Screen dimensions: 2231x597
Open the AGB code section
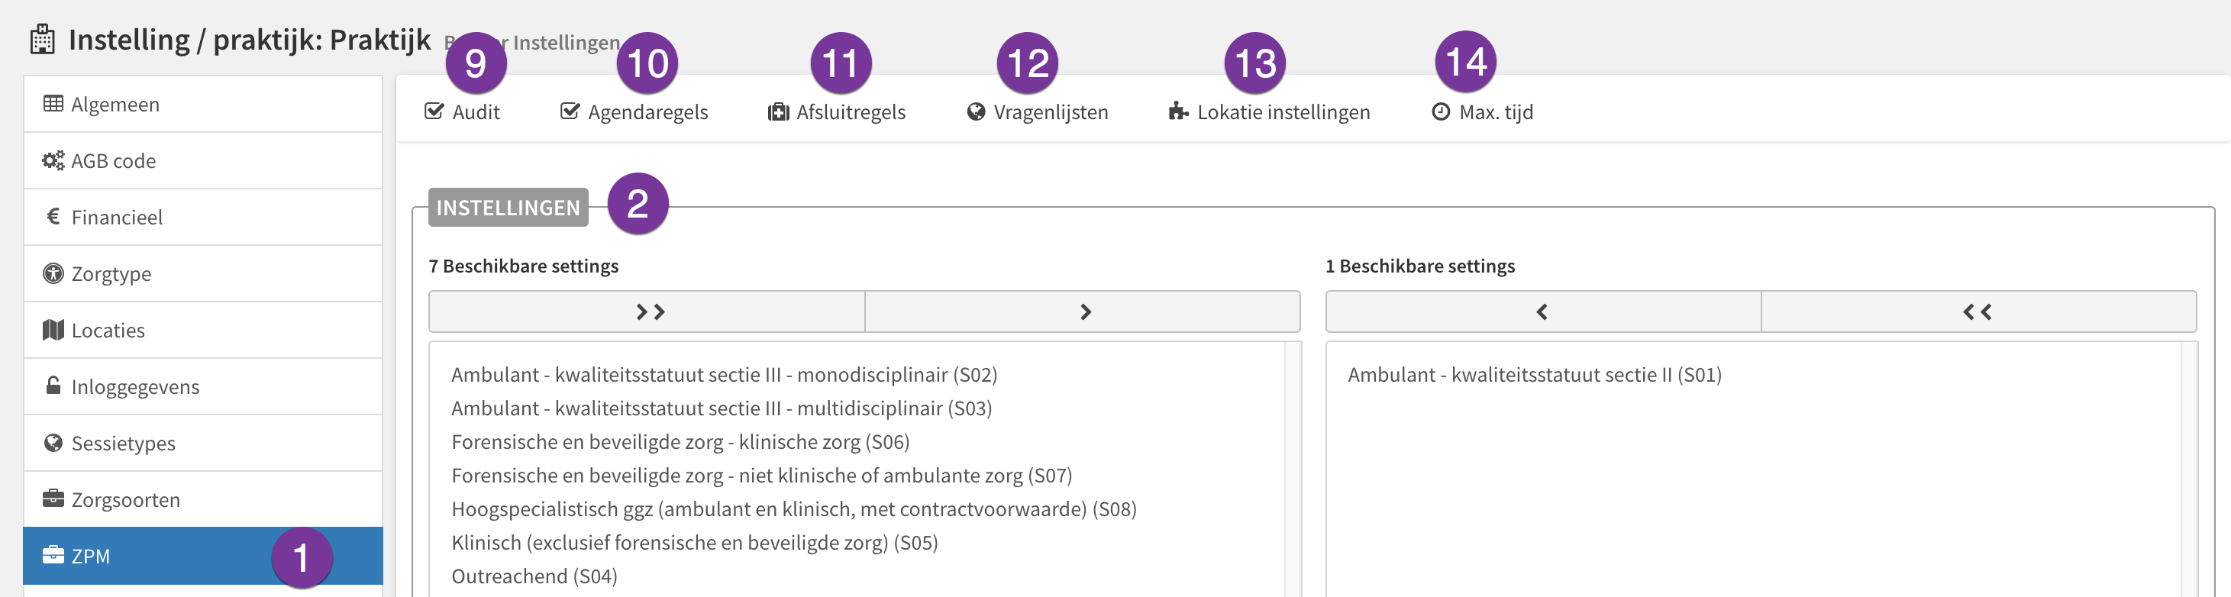[x=202, y=160]
